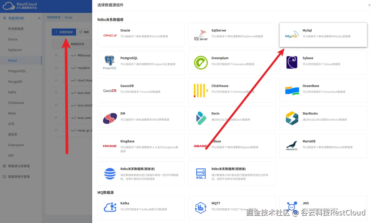Open 公司 in the left sidebar

[11, 124]
